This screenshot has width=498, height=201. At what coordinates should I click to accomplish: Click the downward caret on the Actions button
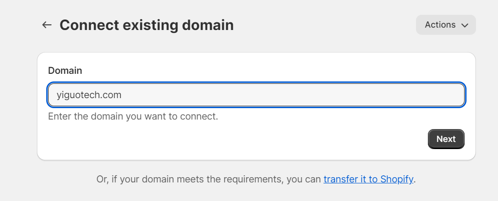(x=465, y=25)
